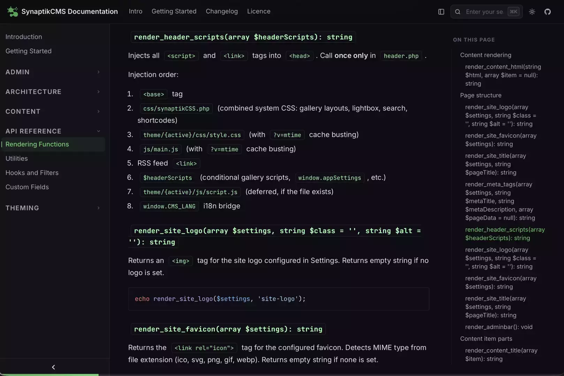Open Hooks and Filters sidebar page
The height and width of the screenshot is (376, 564).
pos(32,173)
